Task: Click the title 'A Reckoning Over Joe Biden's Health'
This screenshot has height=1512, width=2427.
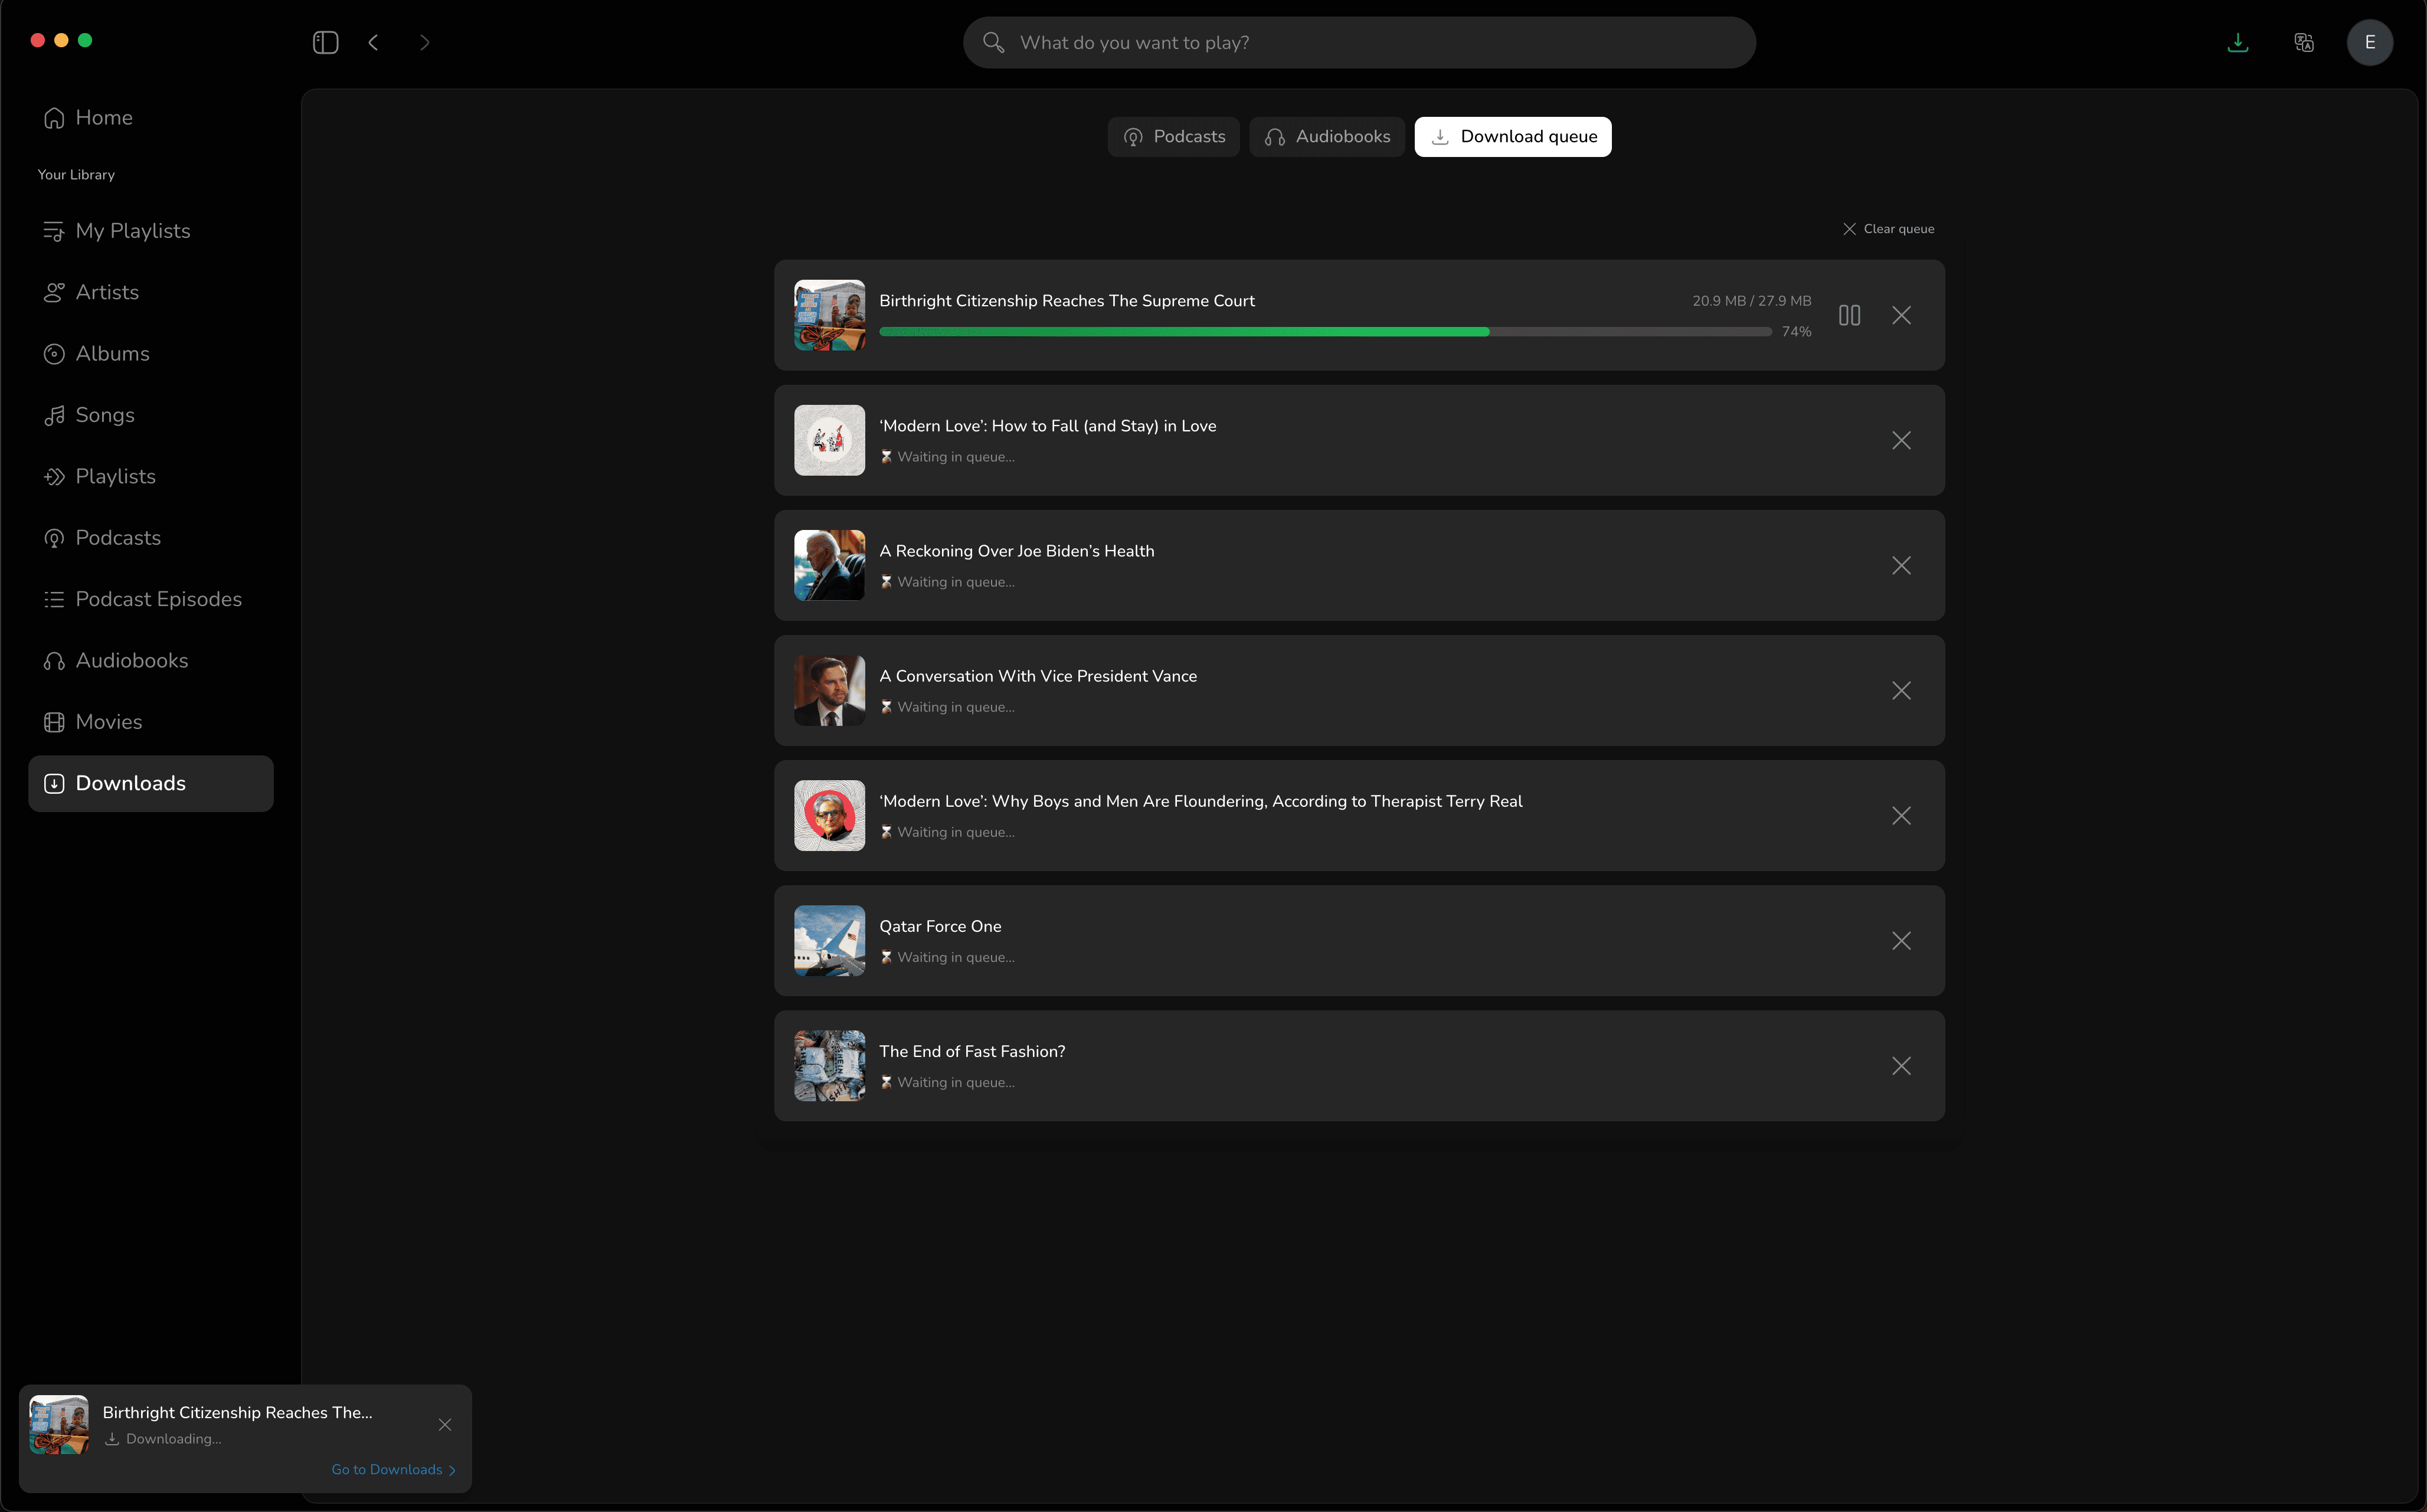Action: (1017, 551)
